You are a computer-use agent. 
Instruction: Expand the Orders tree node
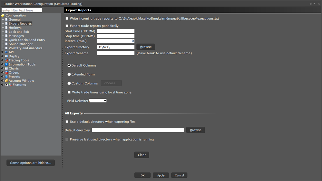[3, 72]
